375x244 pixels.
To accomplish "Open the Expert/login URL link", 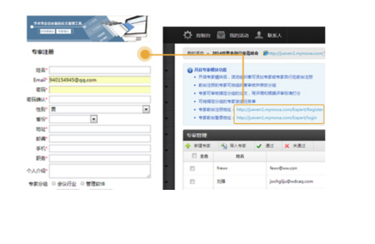I will [277, 117].
